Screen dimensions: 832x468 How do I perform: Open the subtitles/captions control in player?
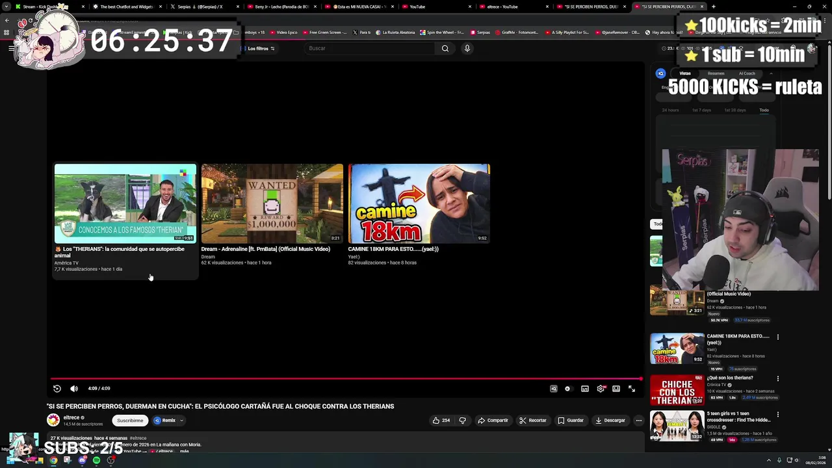[x=585, y=389]
